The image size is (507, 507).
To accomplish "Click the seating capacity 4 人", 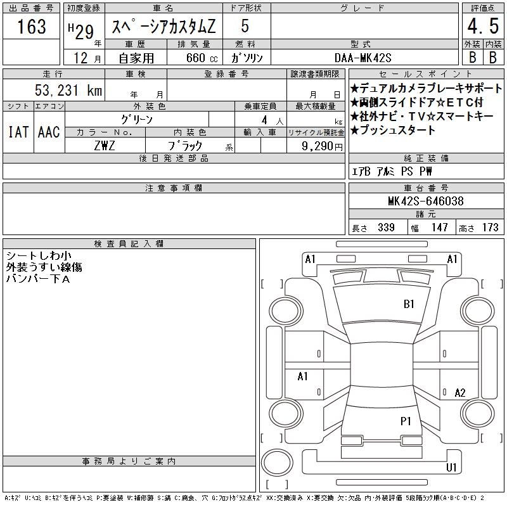I will pos(272,120).
